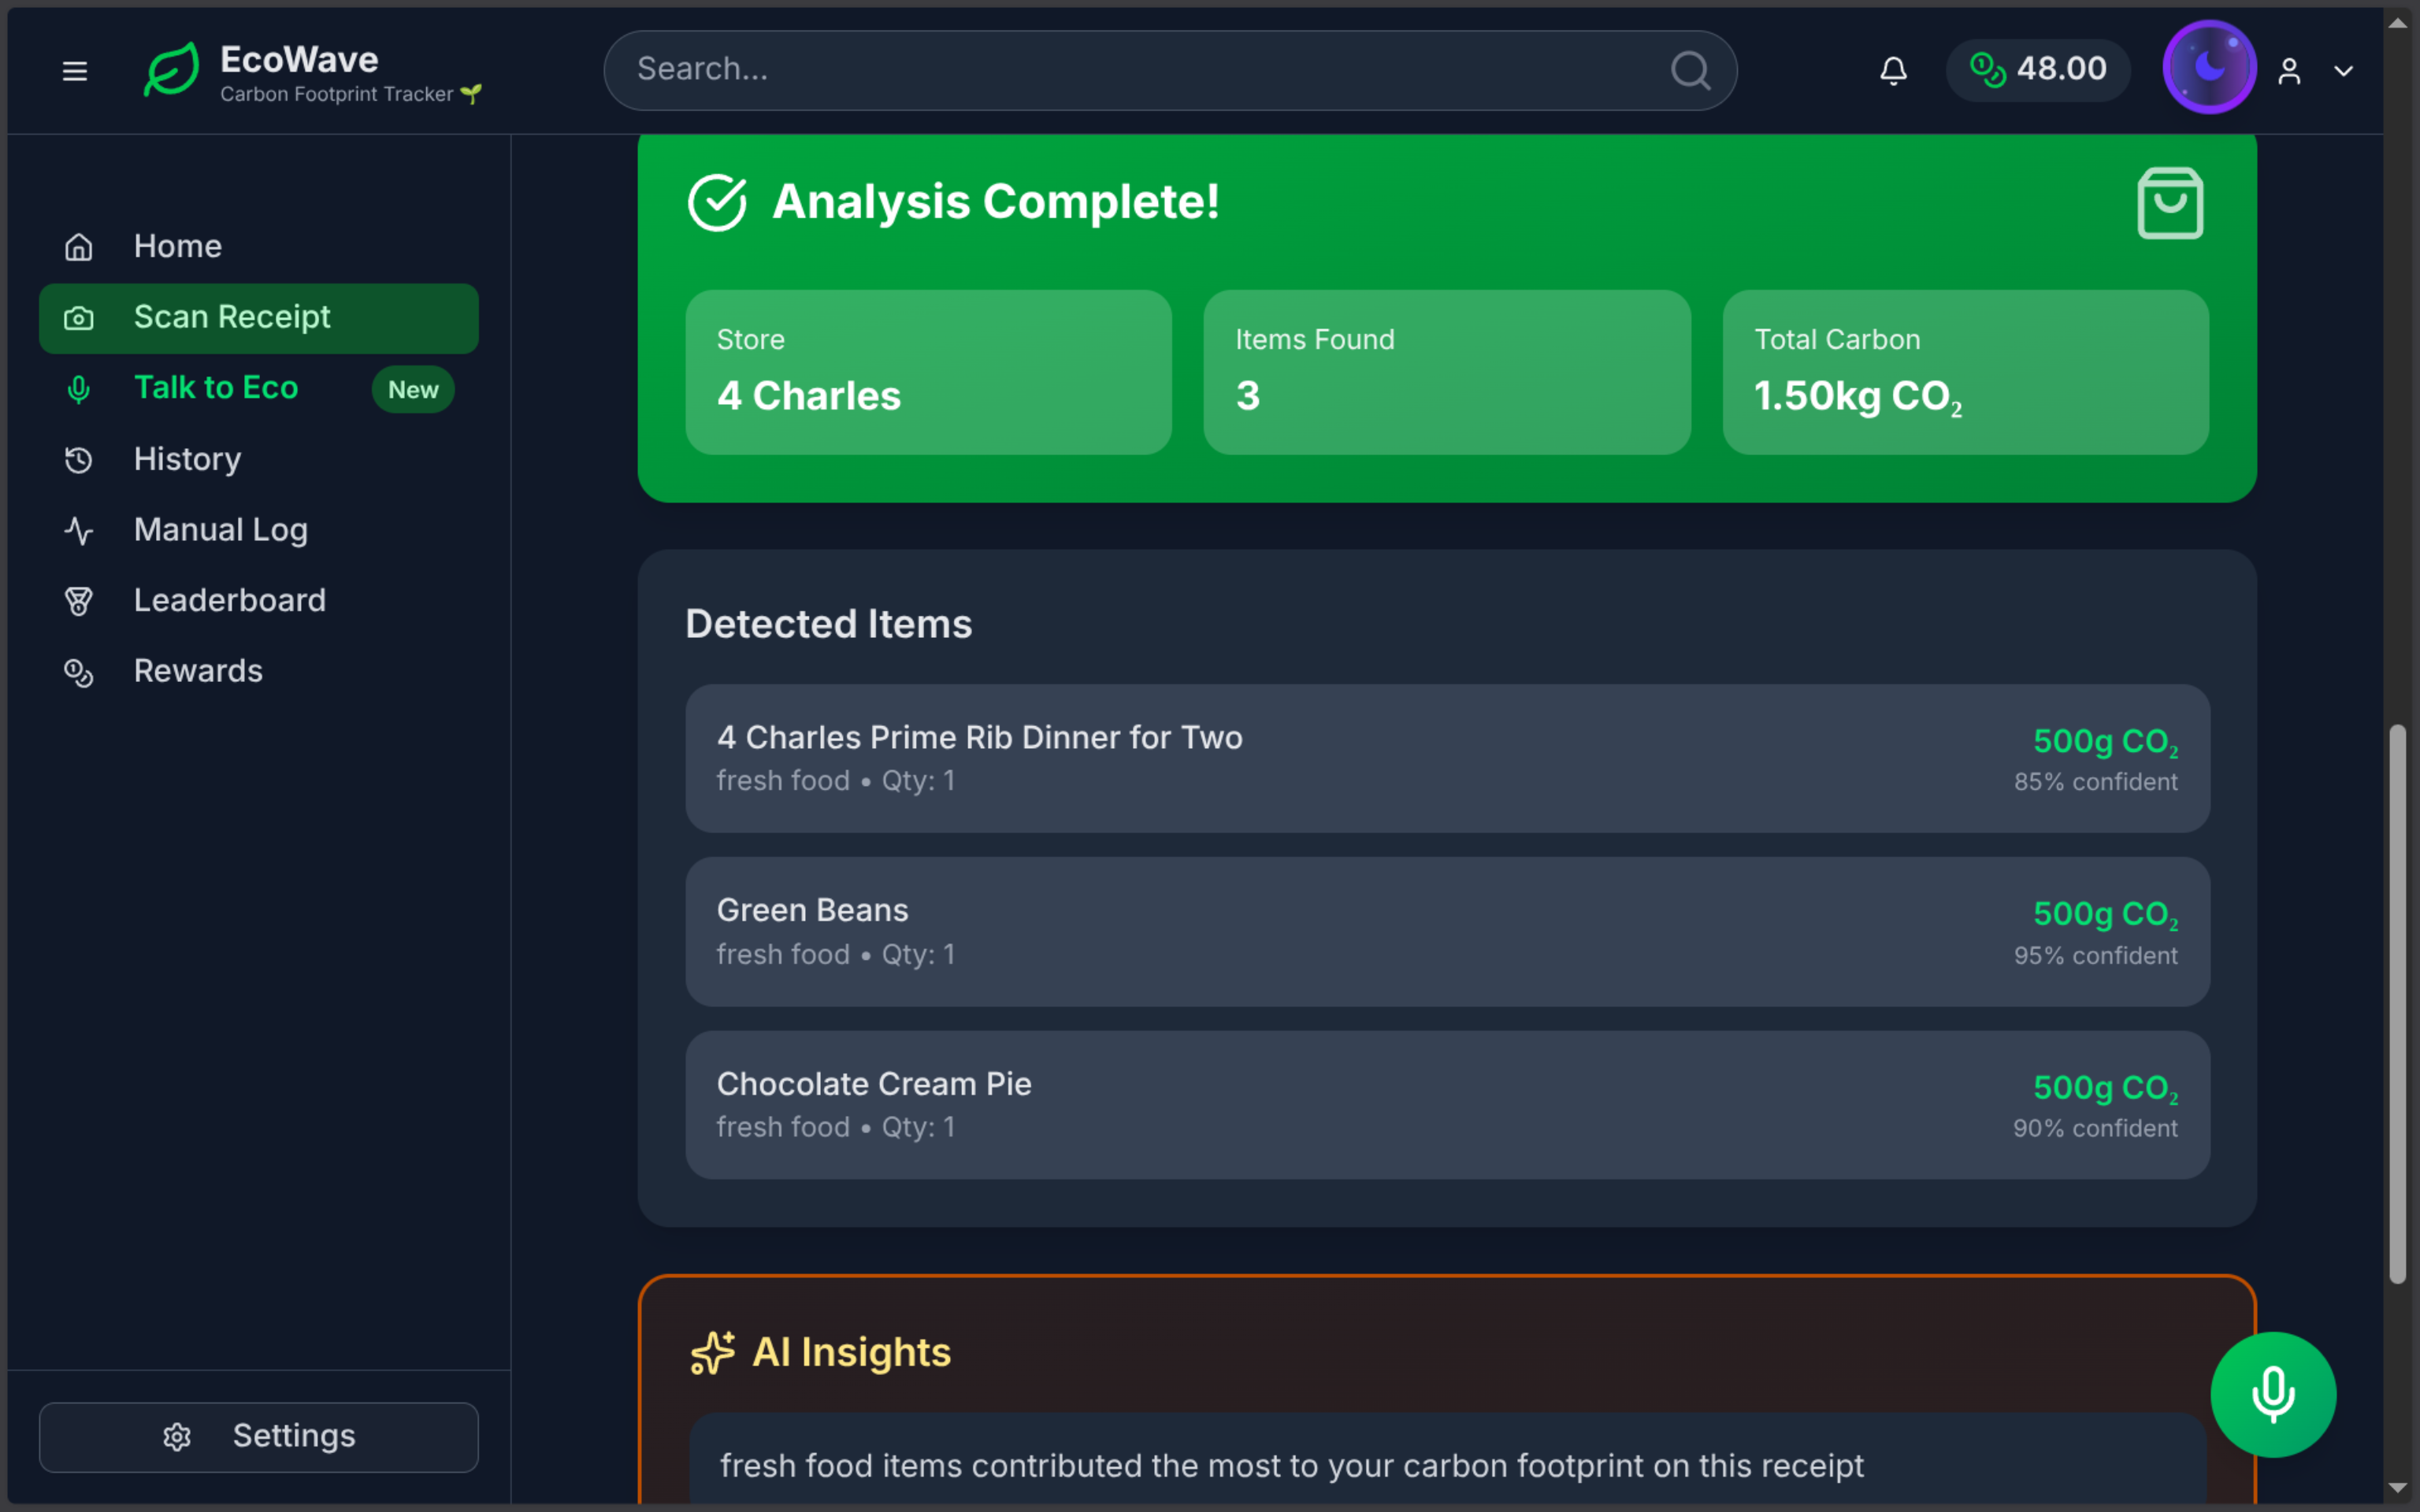Click the Green Beans detected item
Image resolution: width=2420 pixels, height=1512 pixels.
tap(1446, 931)
